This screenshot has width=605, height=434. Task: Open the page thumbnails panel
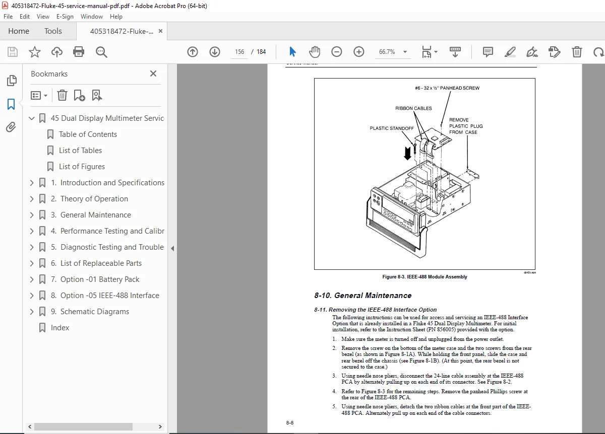[x=11, y=81]
